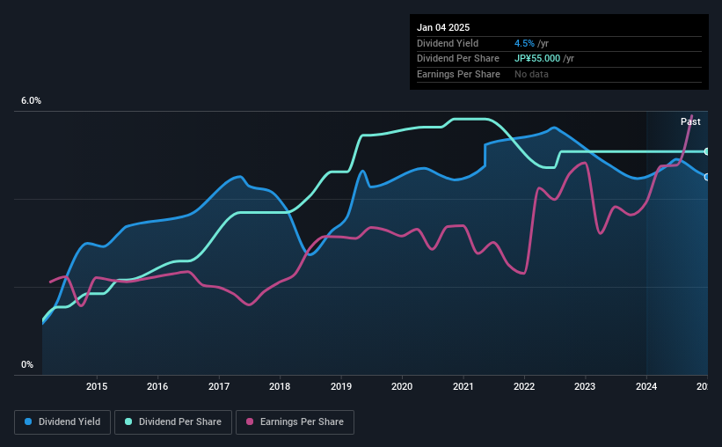Click the teal Dividend Per Share legend dot
This screenshot has width=722, height=447.
128,421
